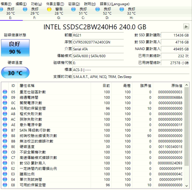This screenshot has height=190, width=192.
Task: Click blue status icon for drive H:
Action: click(x=122, y=9)
